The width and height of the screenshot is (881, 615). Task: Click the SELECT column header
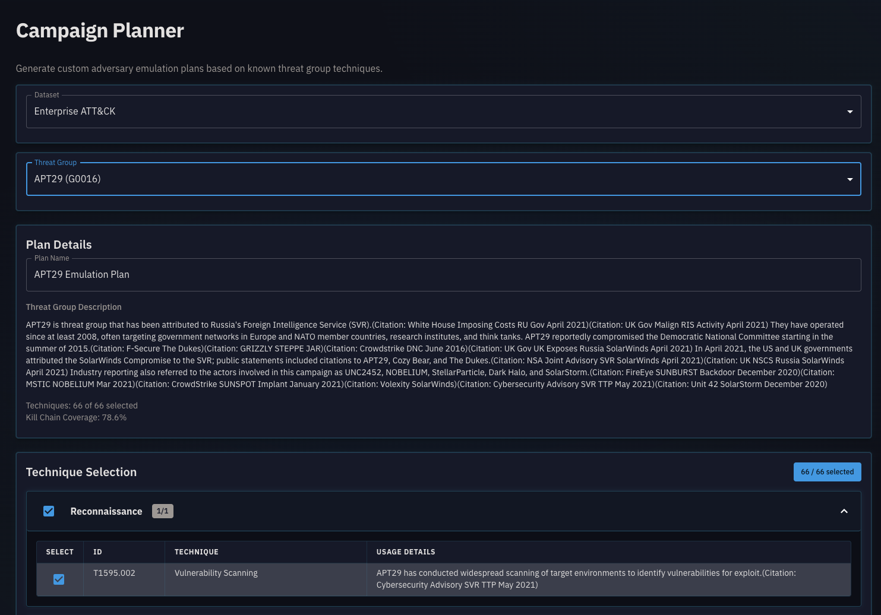click(x=60, y=552)
